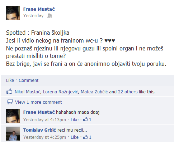The width and height of the screenshot is (174, 142).
Task: Expand View 1 more comment
Action: [x=38, y=102]
